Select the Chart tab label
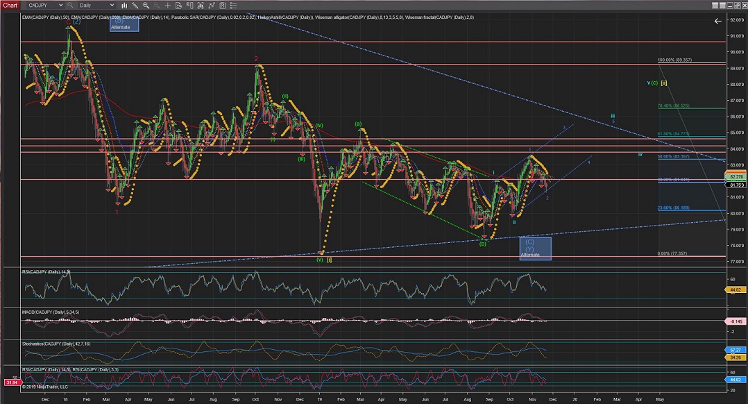The height and width of the screenshot is (404, 748). pyautogui.click(x=10, y=6)
